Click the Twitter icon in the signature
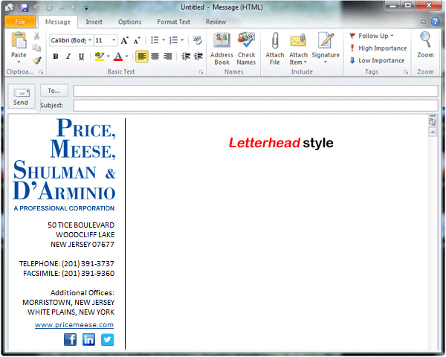Image resolution: width=446 pixels, height=357 pixels. [107, 340]
